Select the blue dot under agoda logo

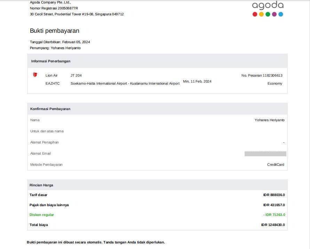(281, 14)
